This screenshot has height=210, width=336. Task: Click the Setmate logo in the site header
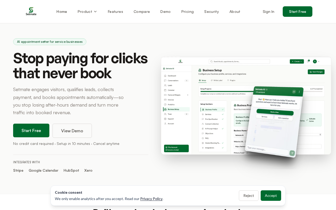coord(31,11)
